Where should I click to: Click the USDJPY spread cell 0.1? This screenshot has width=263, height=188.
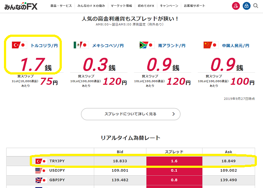click(x=174, y=170)
